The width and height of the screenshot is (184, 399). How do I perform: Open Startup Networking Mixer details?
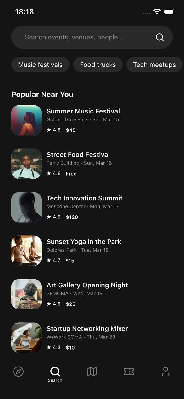pos(87,328)
